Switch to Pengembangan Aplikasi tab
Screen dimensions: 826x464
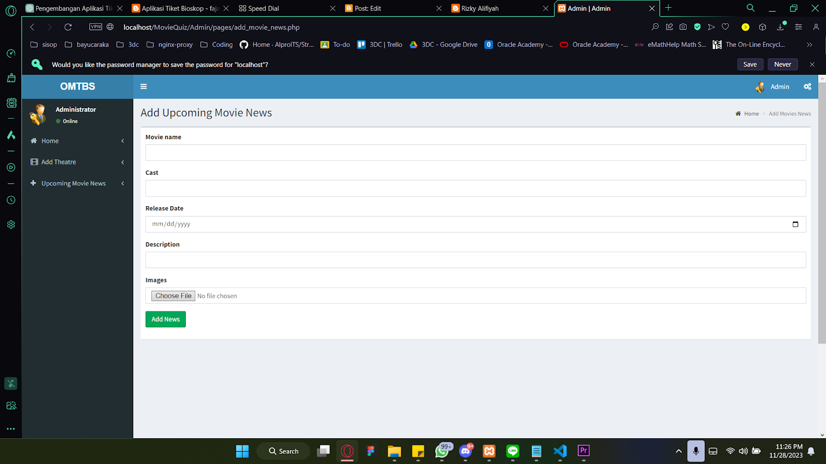[x=74, y=8]
